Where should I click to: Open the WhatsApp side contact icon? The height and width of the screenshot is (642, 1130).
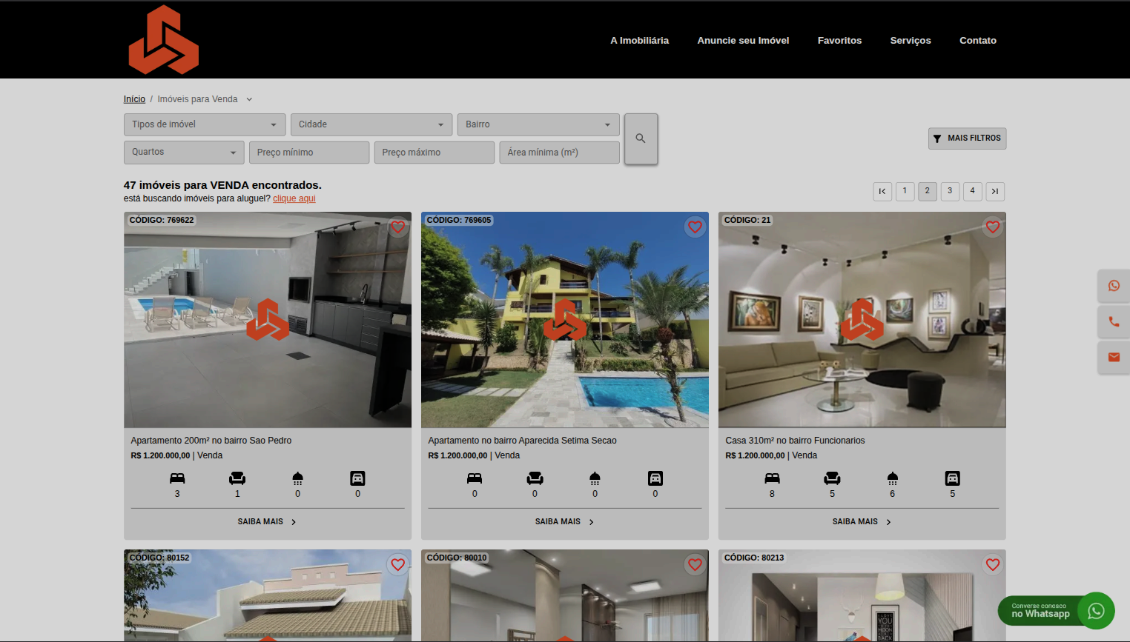pos(1113,286)
